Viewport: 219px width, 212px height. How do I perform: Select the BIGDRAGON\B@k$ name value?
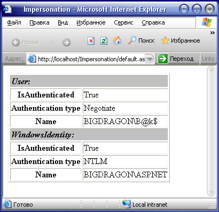pos(121,121)
